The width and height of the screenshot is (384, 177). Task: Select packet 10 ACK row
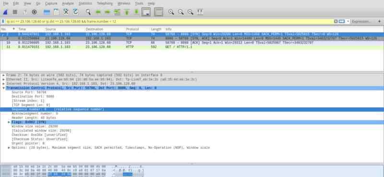pyautogui.click(x=192, y=43)
